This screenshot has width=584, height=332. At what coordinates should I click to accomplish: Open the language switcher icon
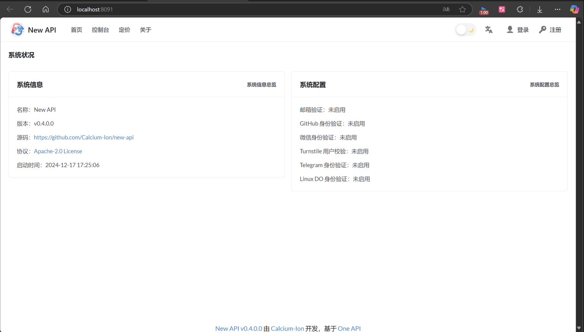489,29
